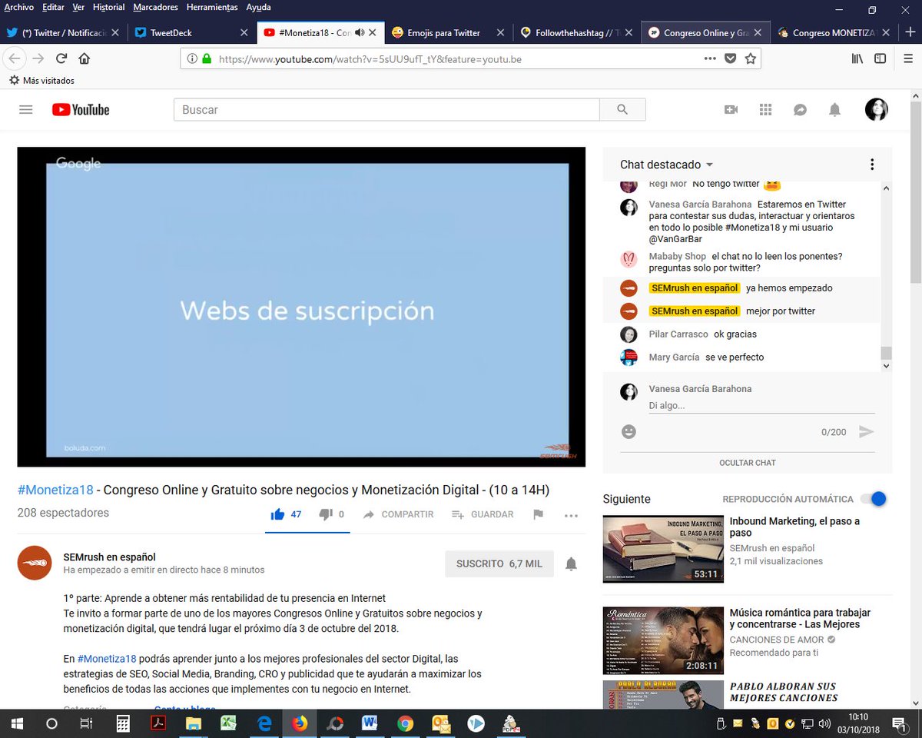Open the SEMrush channel avatar

pos(35,563)
